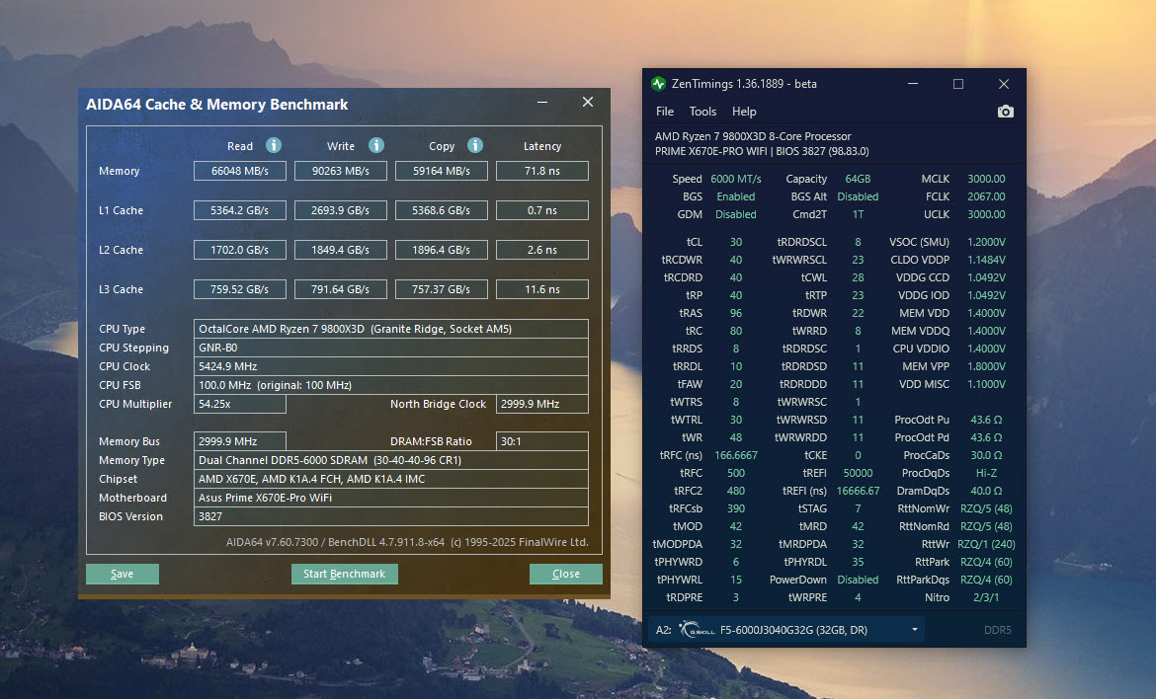The image size is (1156, 699).
Task: Click the RttWr value RZQ/1 (240)
Action: [986, 544]
